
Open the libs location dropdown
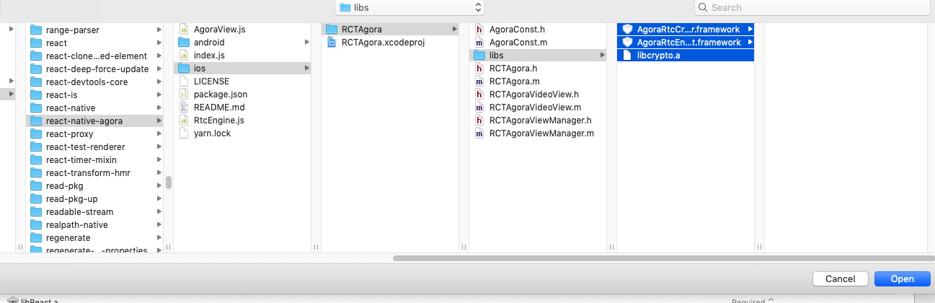410,7
